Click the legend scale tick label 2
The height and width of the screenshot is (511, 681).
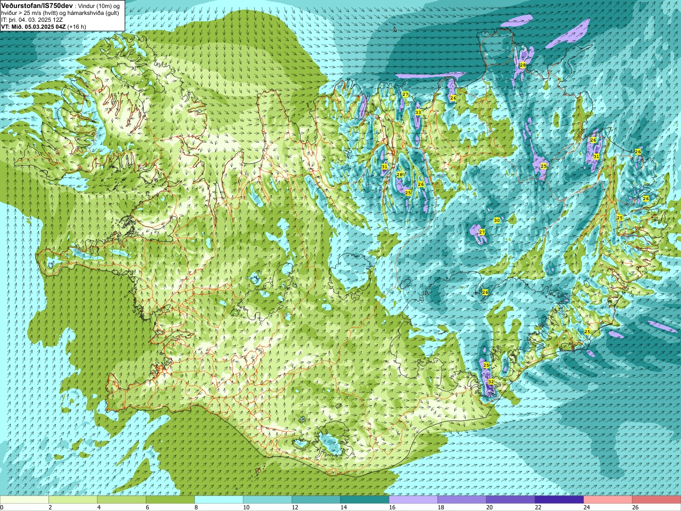click(50, 507)
